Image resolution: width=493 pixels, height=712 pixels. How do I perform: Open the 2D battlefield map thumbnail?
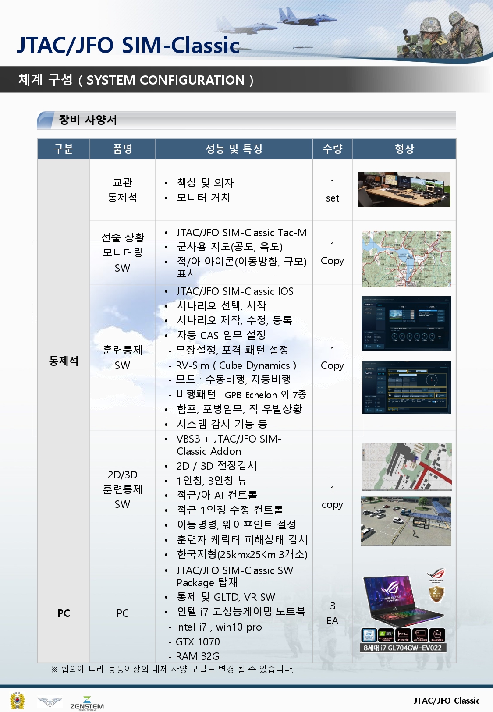(407, 466)
